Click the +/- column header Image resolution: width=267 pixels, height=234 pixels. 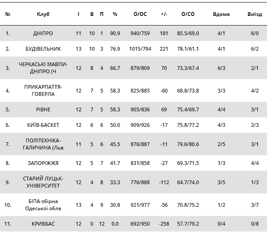(164, 14)
